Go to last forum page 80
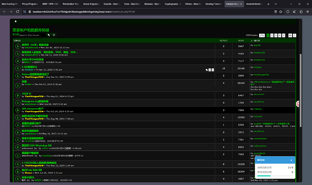312x185 pixels. tap(290, 36)
